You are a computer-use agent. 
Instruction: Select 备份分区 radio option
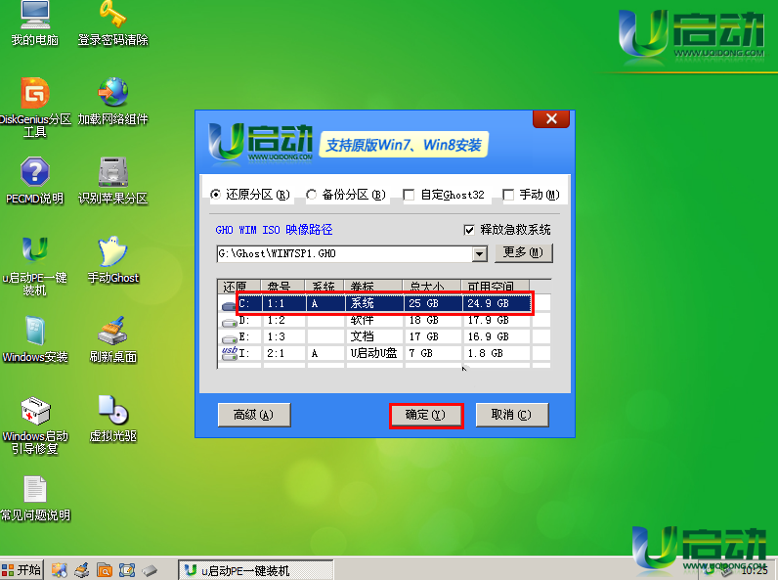point(312,195)
